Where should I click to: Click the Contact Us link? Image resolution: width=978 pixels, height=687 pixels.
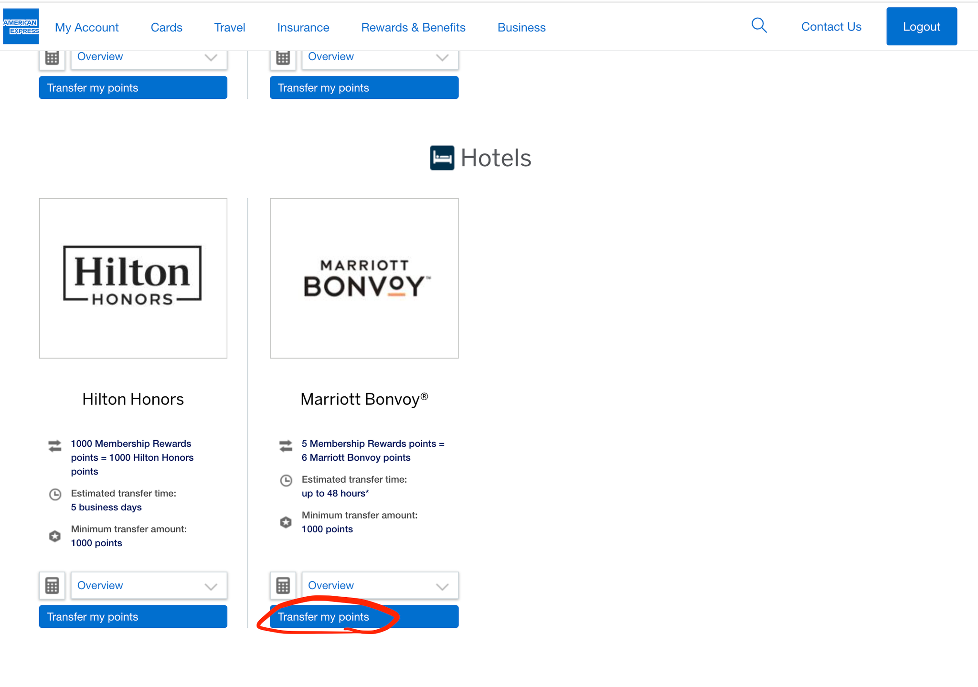click(x=831, y=27)
